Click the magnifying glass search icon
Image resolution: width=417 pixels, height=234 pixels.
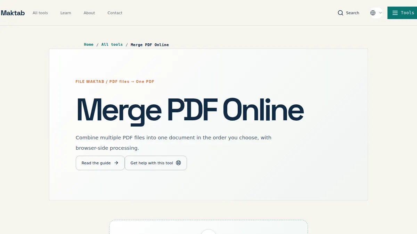click(x=341, y=13)
